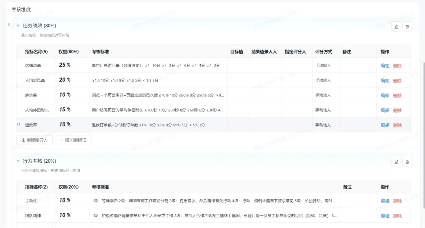Screen dimensions: 425x228
Task: Click the trash icon for 行为考核 section
Action: pos(407,162)
